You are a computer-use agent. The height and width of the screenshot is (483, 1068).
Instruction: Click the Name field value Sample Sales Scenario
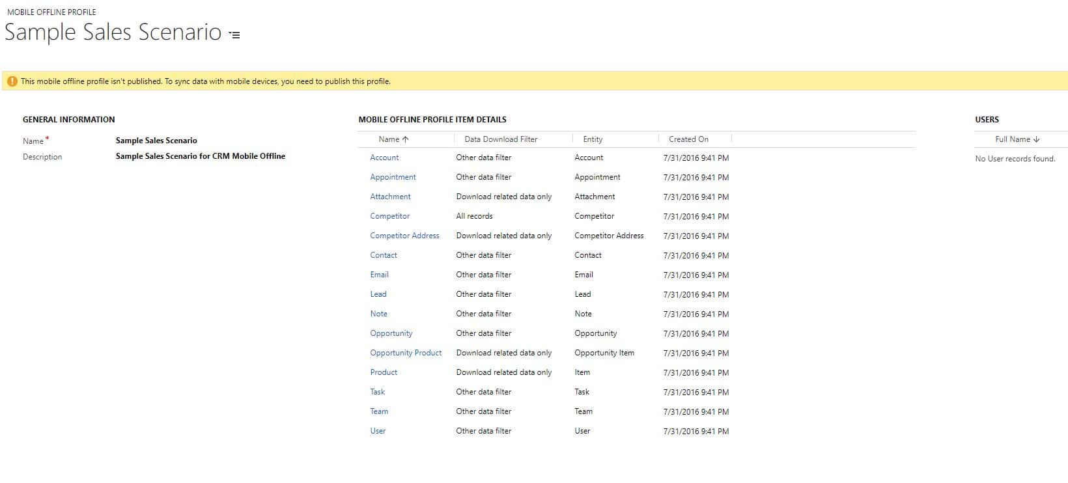click(x=156, y=141)
